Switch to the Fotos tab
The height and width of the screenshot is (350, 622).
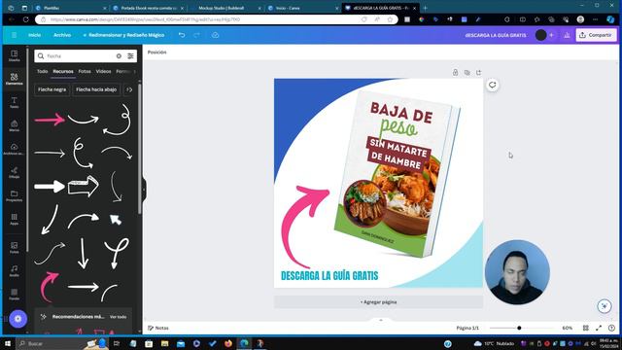point(85,71)
